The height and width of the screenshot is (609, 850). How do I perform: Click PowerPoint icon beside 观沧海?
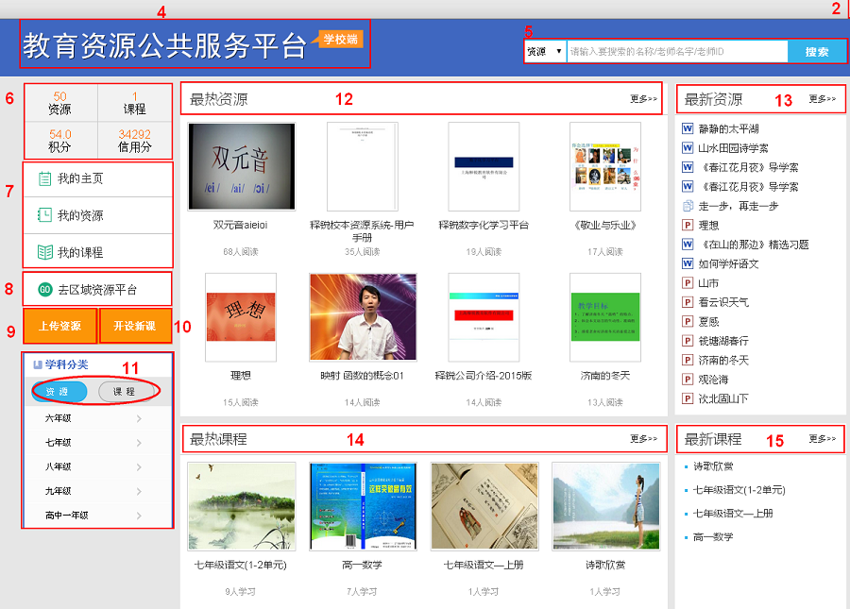(x=688, y=379)
